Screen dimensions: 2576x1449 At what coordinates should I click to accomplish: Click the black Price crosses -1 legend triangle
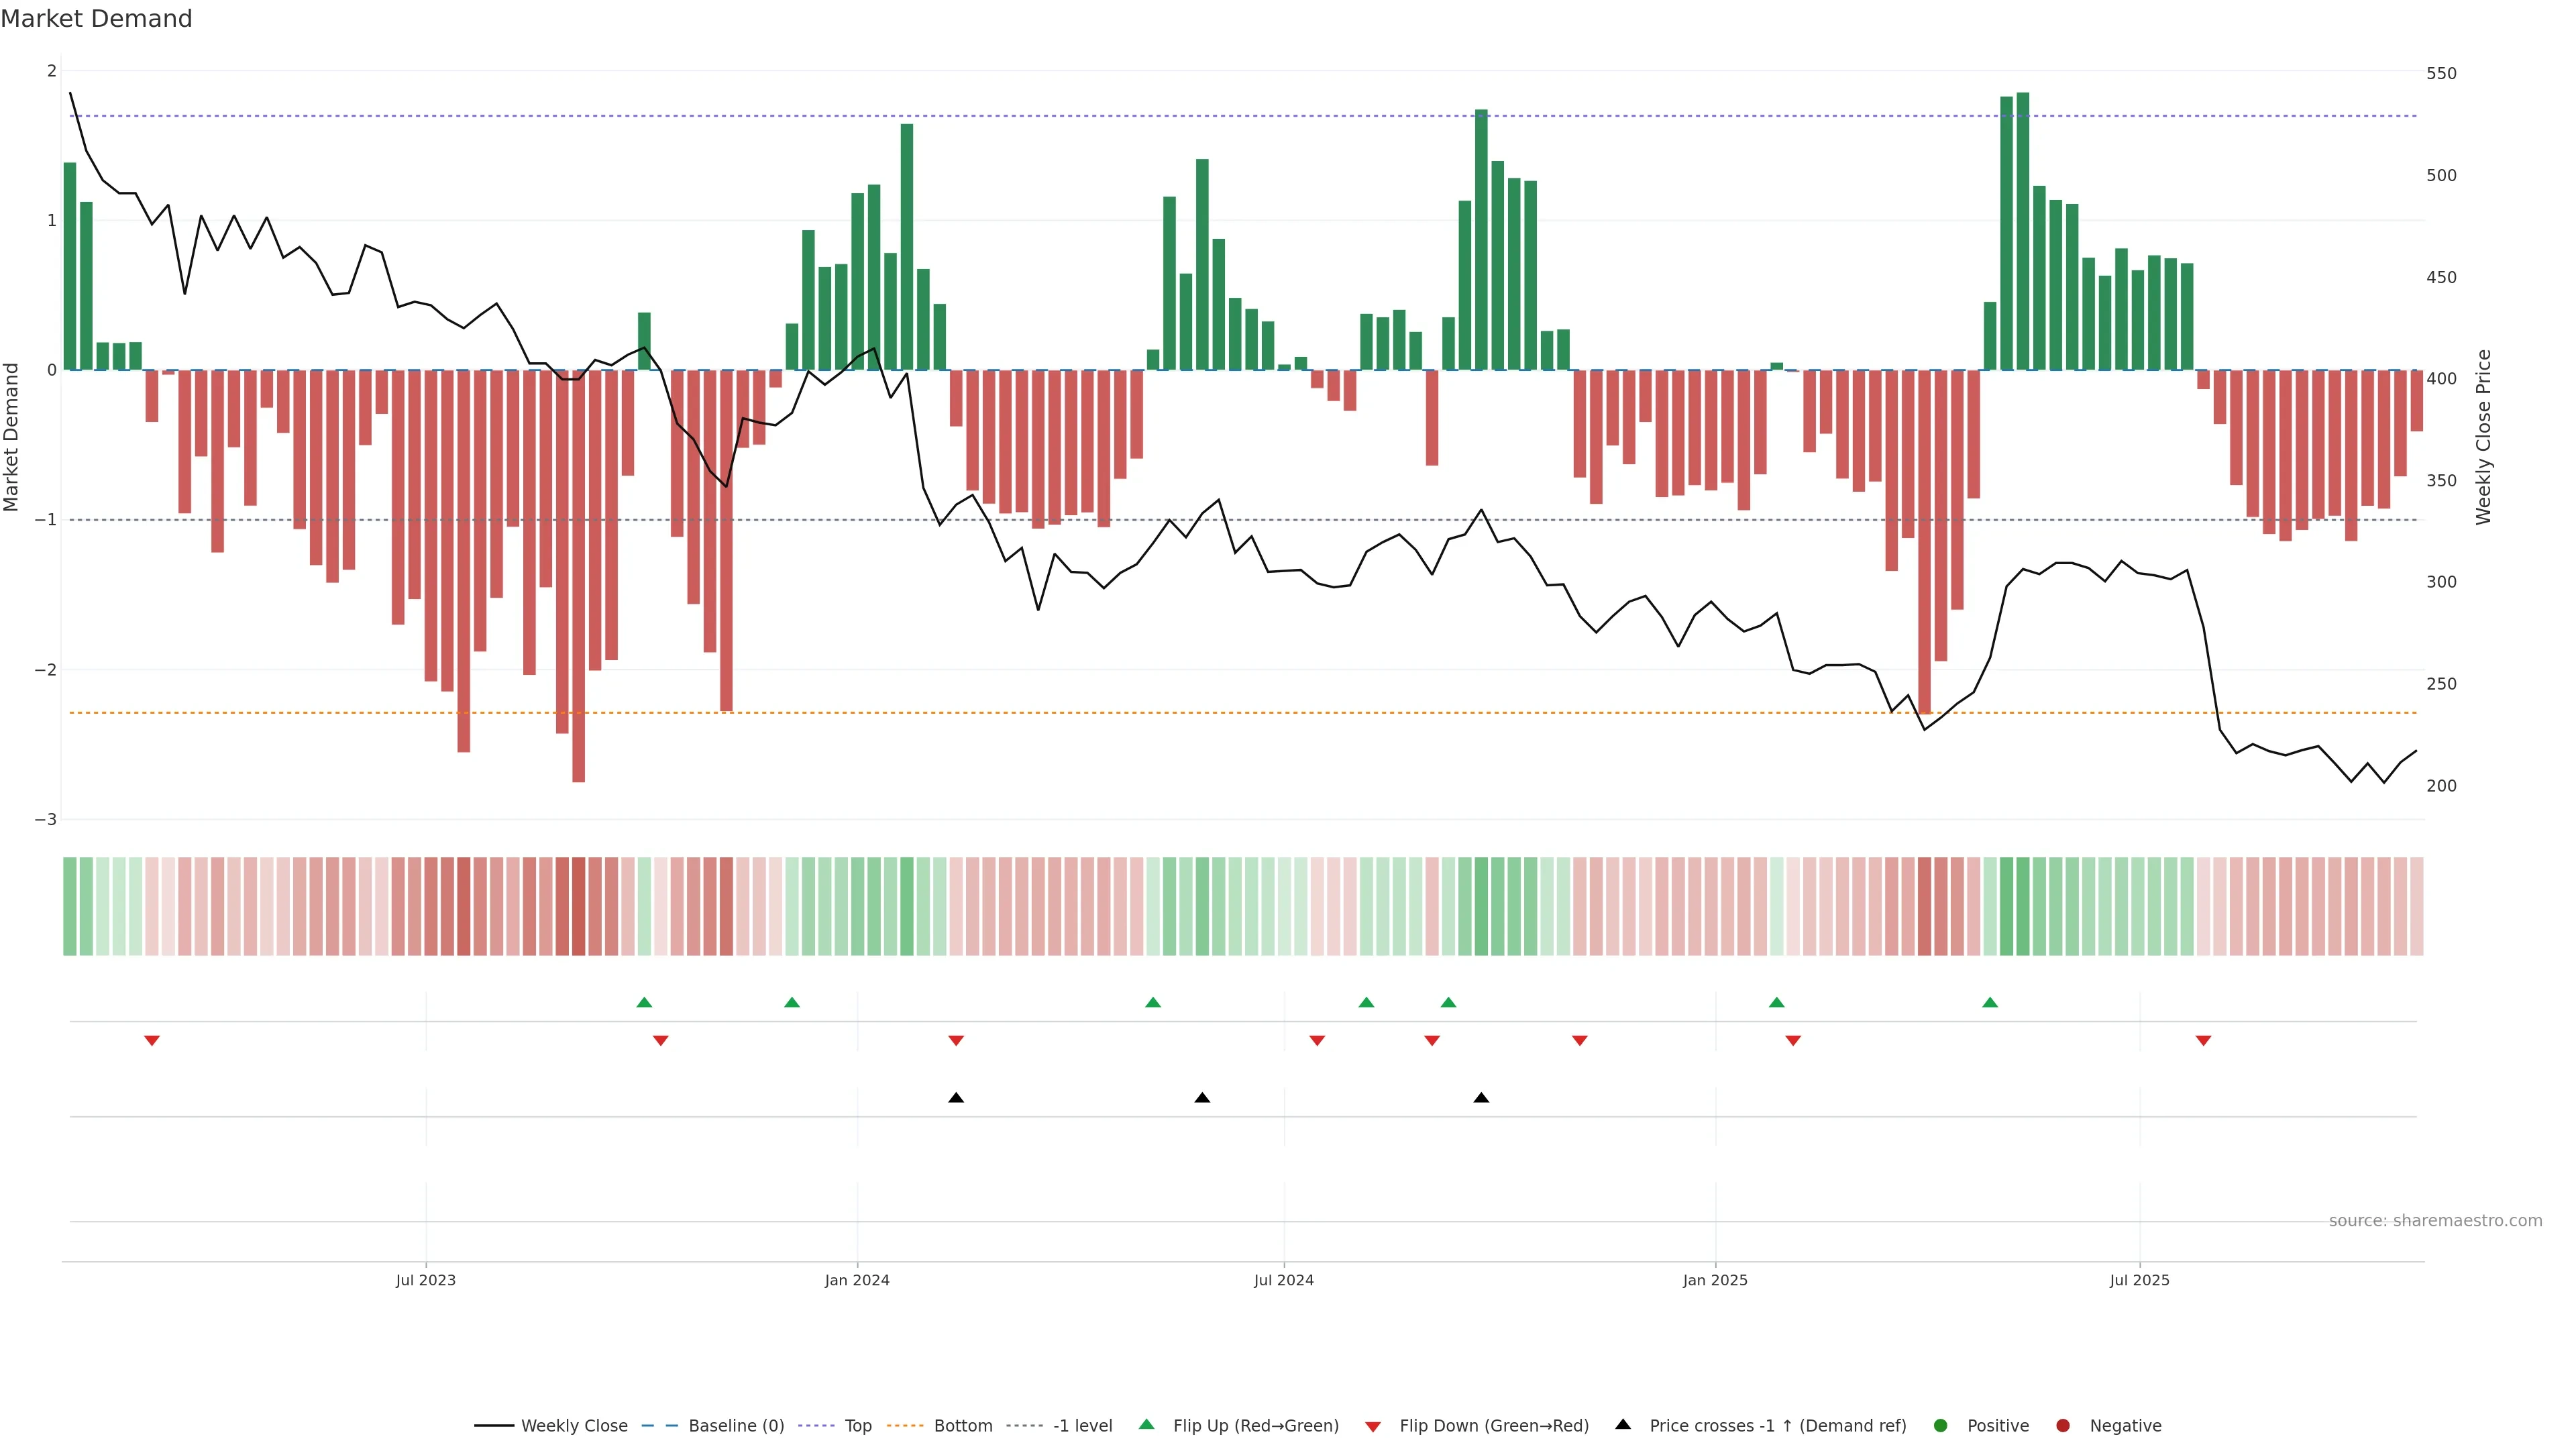coord(1623,1424)
